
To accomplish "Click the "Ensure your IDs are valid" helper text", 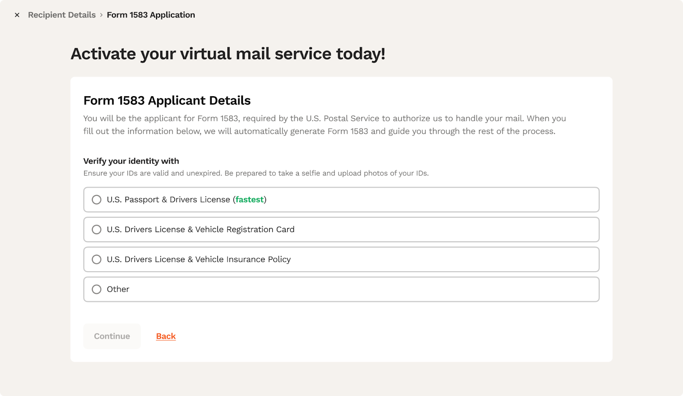I will pos(256,173).
